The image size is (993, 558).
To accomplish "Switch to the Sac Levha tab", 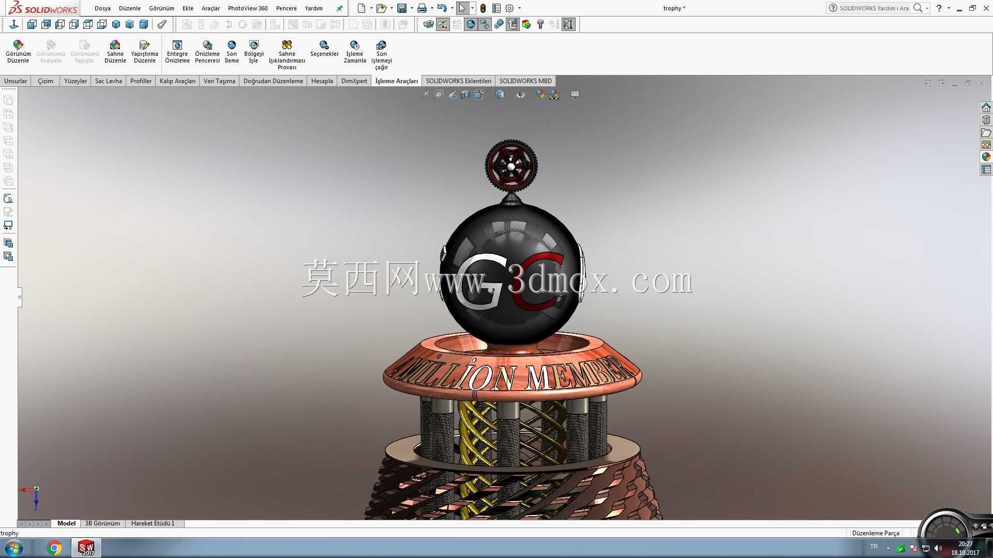I will (x=109, y=81).
